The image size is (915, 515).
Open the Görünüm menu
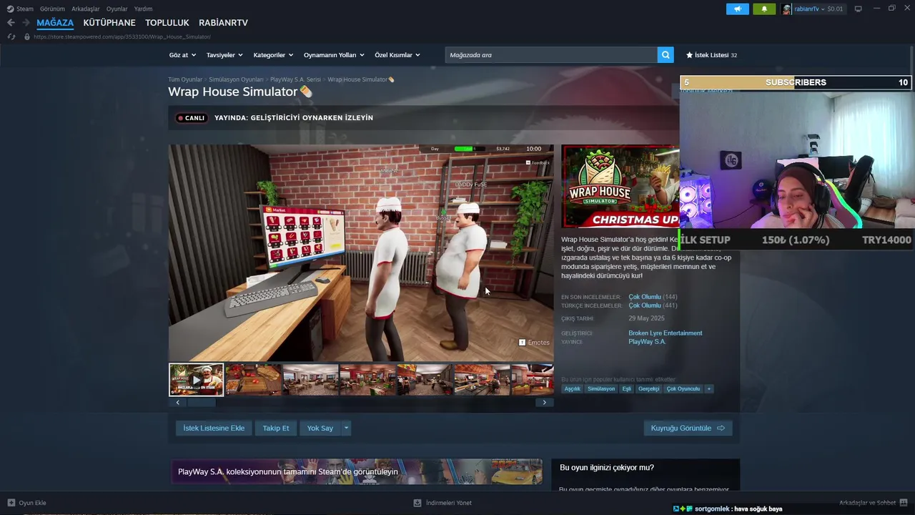coord(52,9)
